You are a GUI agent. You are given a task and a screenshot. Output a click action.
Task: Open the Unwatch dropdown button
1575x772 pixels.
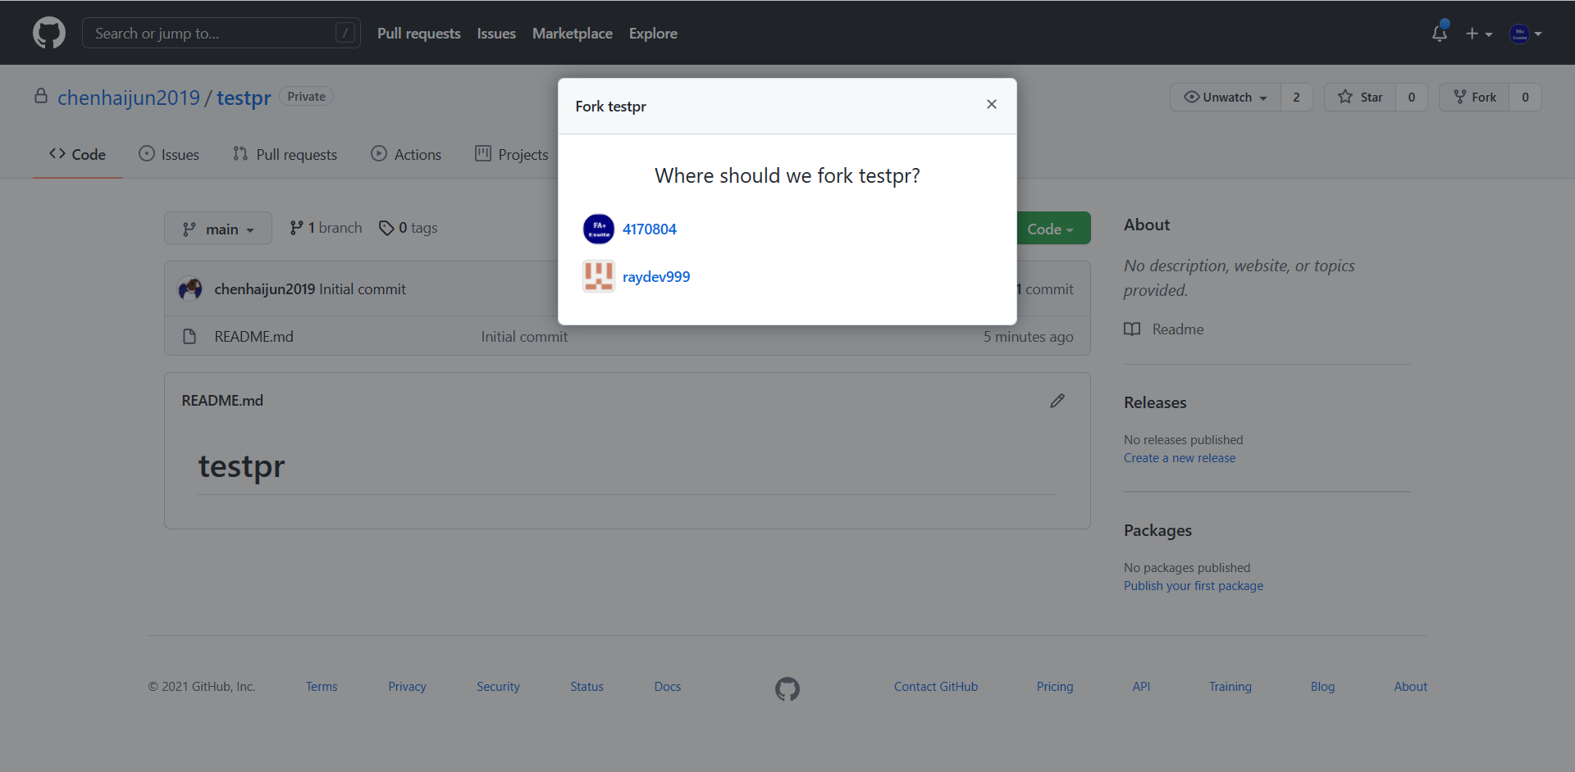coord(1226,98)
